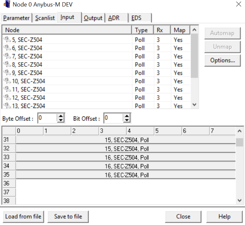Screen dimensions: 245x225
Task: Click the Map column header
Action: [180, 30]
